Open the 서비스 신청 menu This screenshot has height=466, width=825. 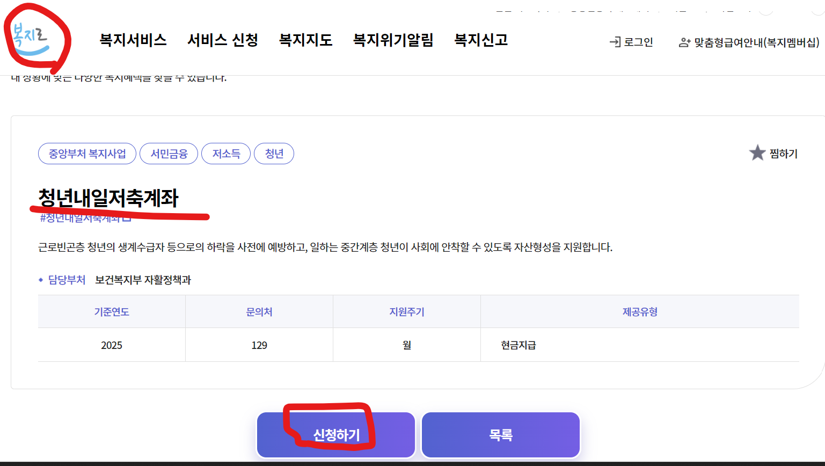(223, 40)
